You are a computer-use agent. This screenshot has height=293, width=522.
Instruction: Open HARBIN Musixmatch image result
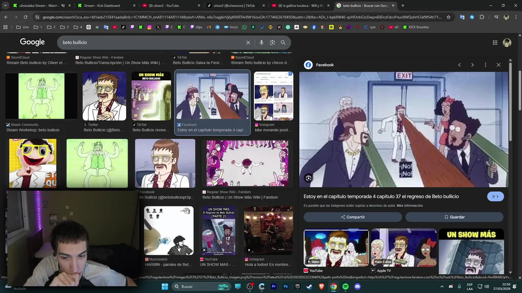coord(169,230)
